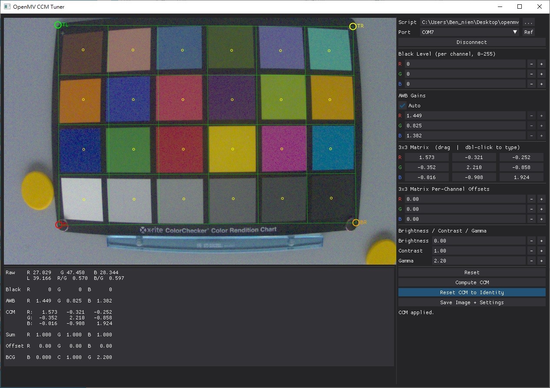Image resolution: width=550 pixels, height=388 pixels.
Task: Click matrix cell -0.908
Action: [474, 177]
